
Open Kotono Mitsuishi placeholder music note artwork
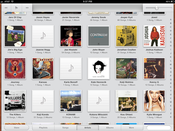click(x=99, y=101)
